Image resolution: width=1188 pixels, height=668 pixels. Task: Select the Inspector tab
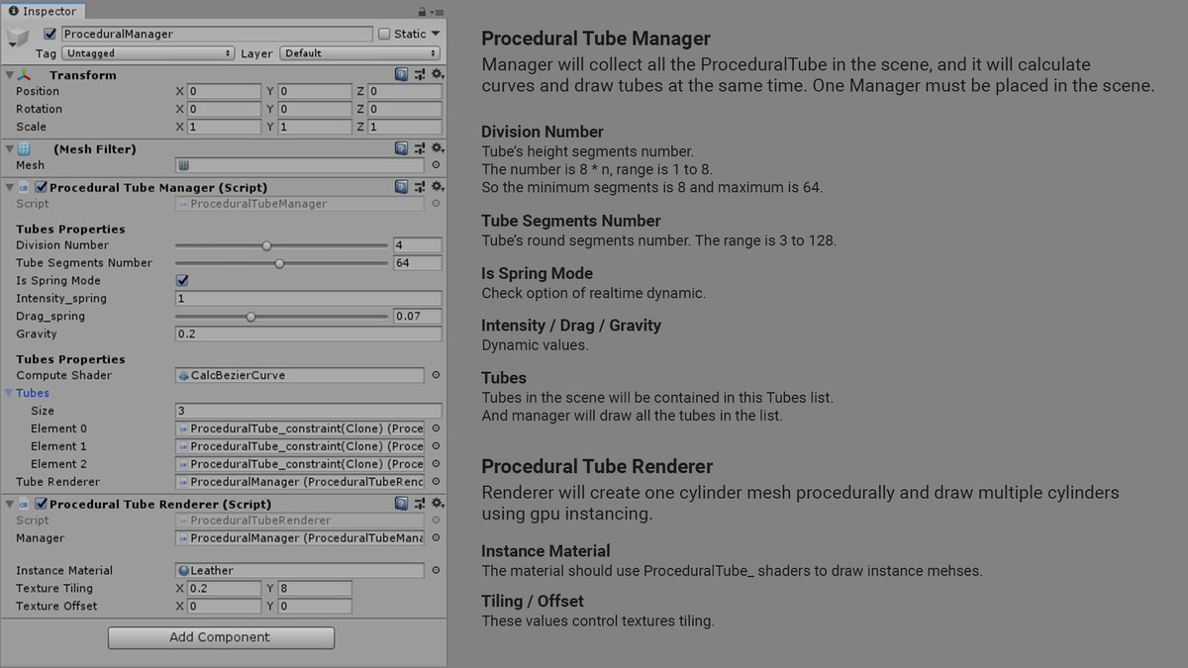click(43, 12)
